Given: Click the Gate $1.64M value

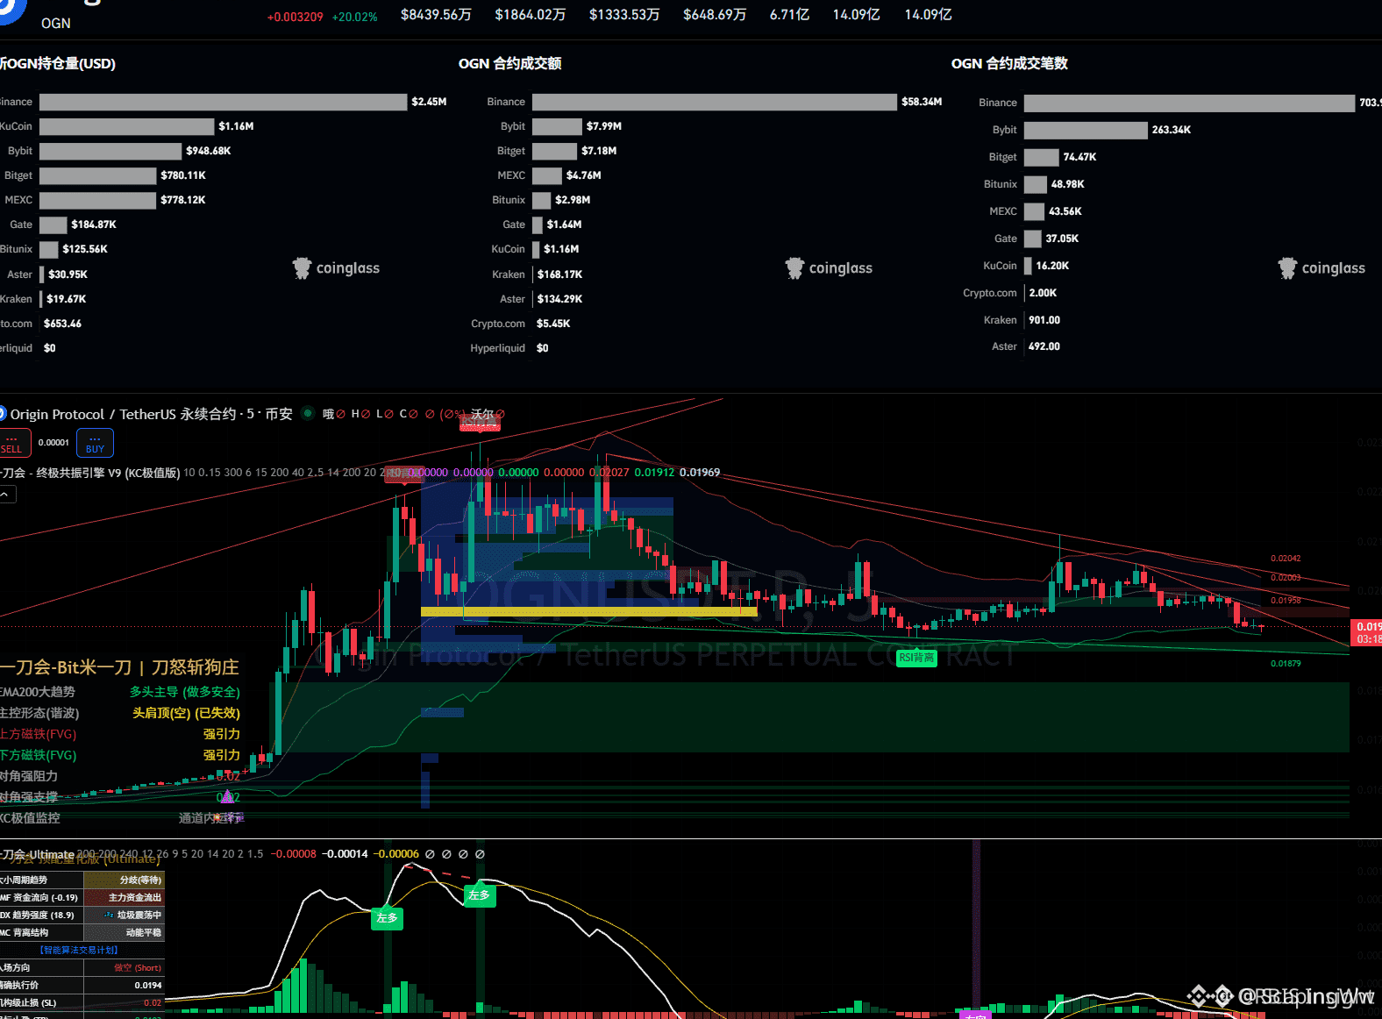Looking at the screenshot, I should (x=564, y=224).
